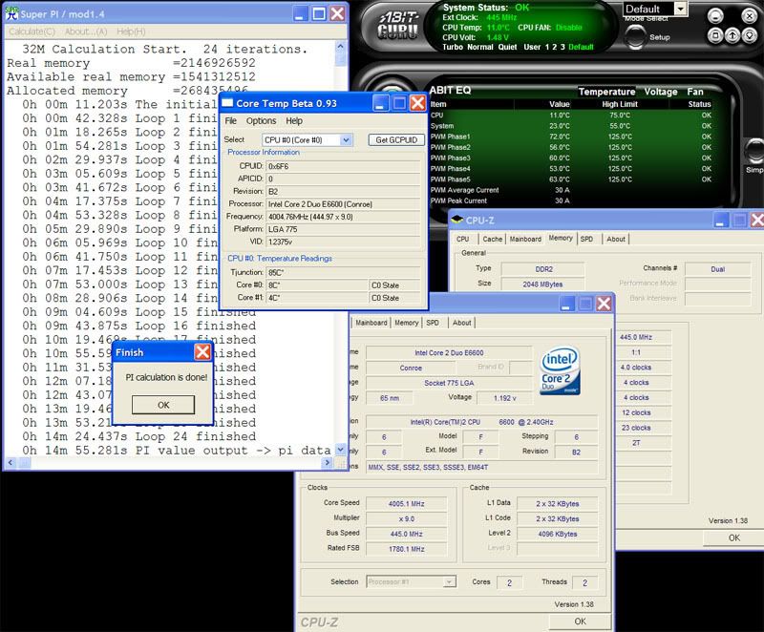Open the Mainboard tab in front CPU-Z window
This screenshot has width=764, height=632.
(x=371, y=323)
